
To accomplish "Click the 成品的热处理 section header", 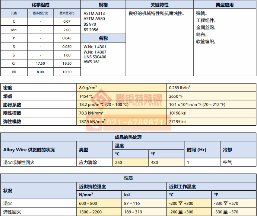I will pyautogui.click(x=128, y=137).
